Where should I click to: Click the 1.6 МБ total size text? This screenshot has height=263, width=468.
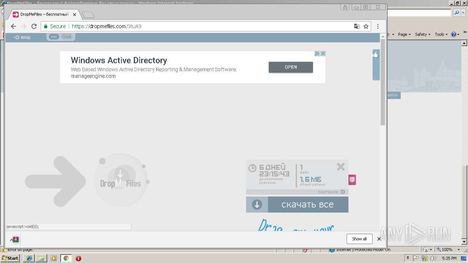point(310,179)
